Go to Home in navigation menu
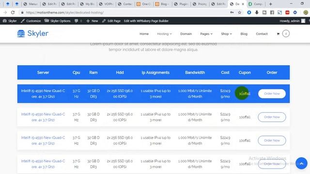 pyautogui.click(x=144, y=34)
